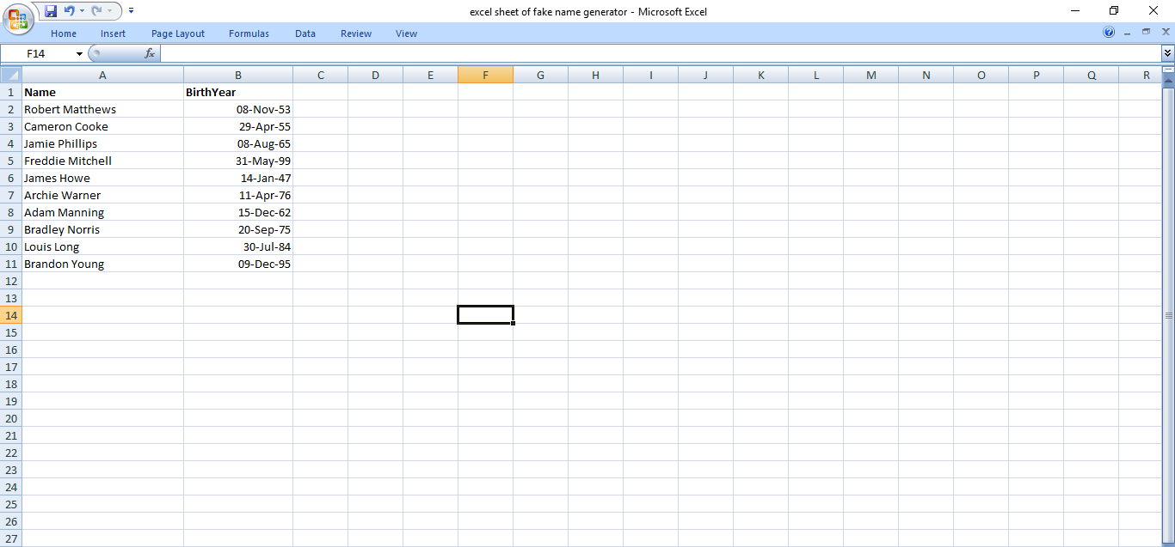The height and width of the screenshot is (547, 1175).
Task: Select date cell '20-Sep-75'
Action: [238, 229]
